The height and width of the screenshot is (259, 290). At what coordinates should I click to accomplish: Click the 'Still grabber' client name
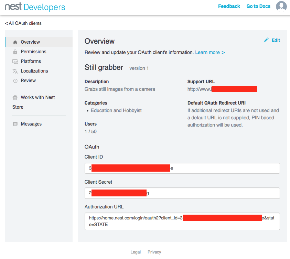[x=104, y=67]
